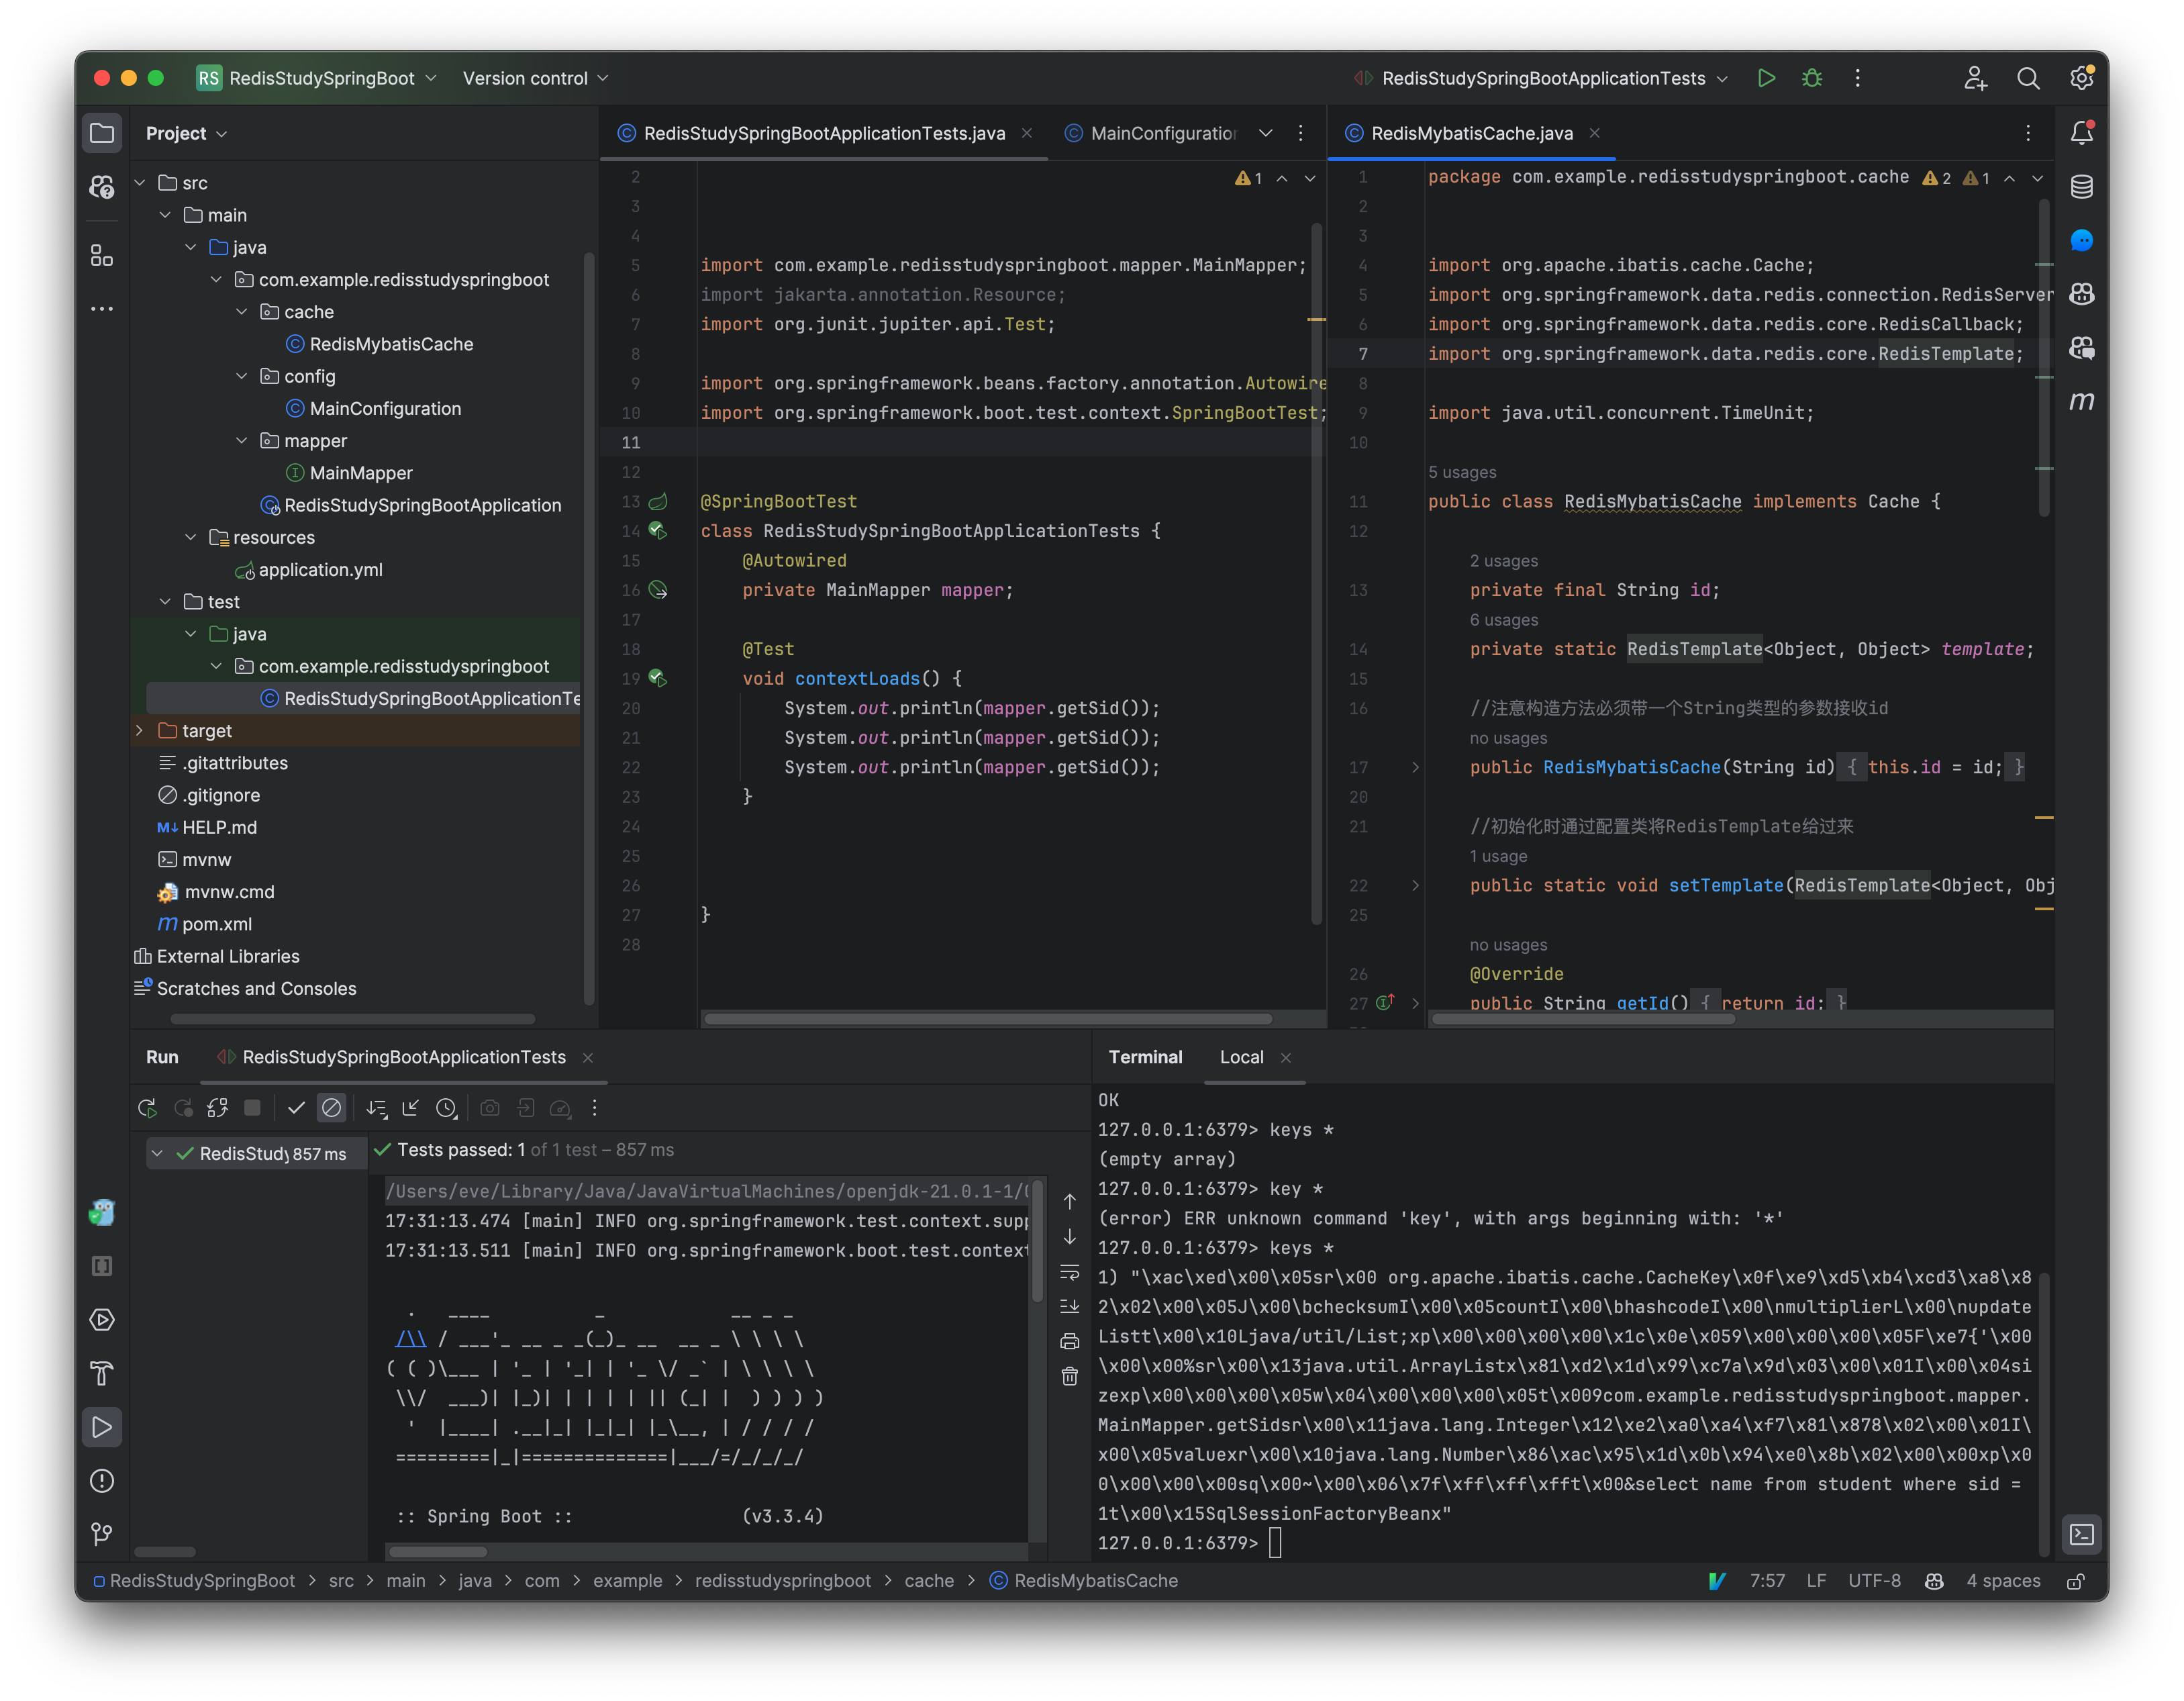The height and width of the screenshot is (1701, 2184).
Task: Open the Project view mode dropdown
Action: click(x=187, y=133)
